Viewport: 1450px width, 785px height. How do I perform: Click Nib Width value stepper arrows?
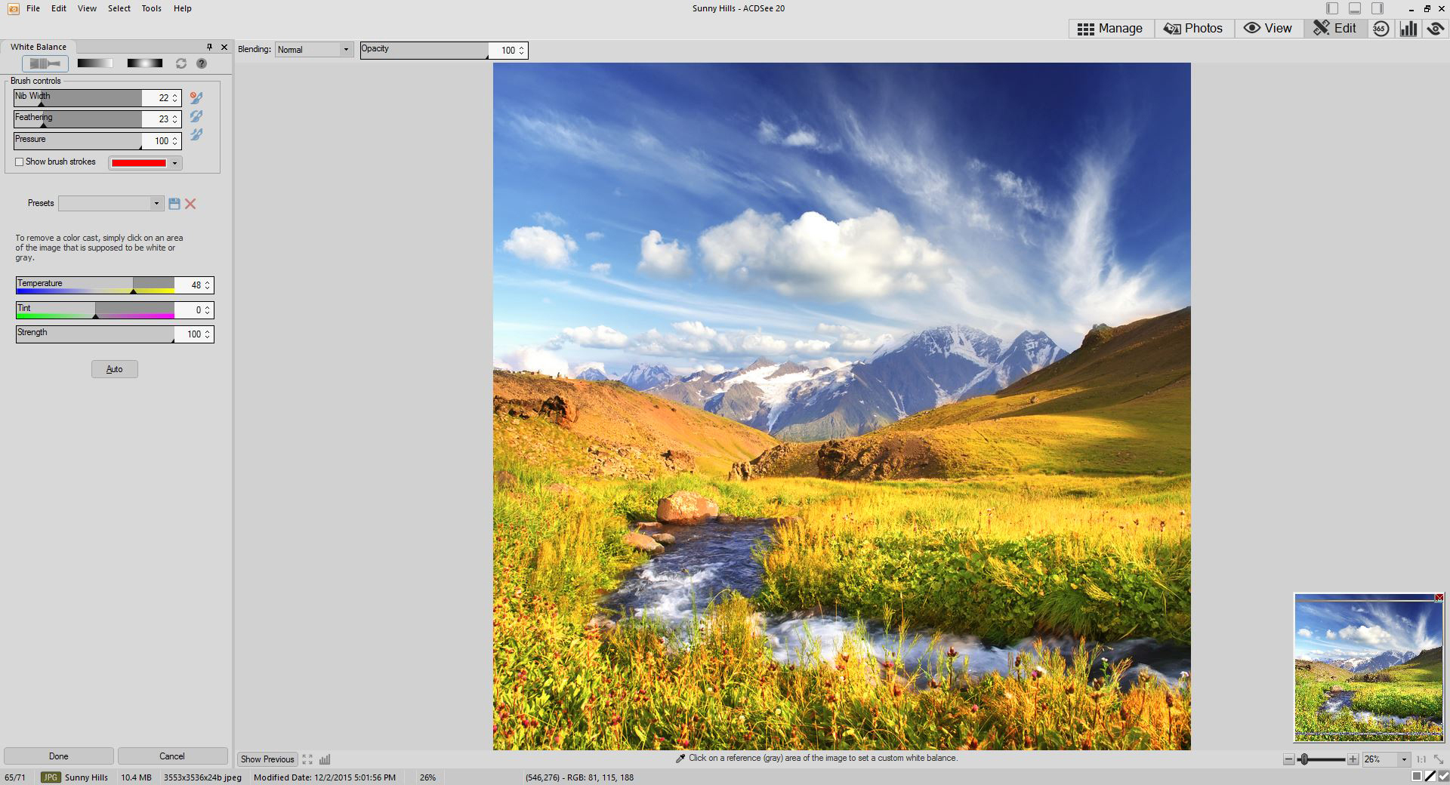[x=175, y=98]
